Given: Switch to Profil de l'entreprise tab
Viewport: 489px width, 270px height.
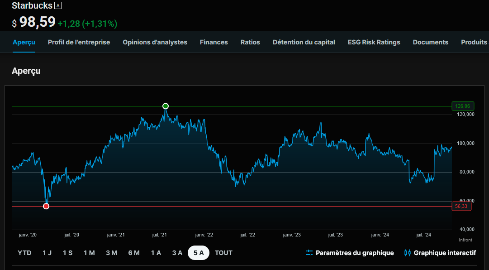Looking at the screenshot, I should (79, 42).
